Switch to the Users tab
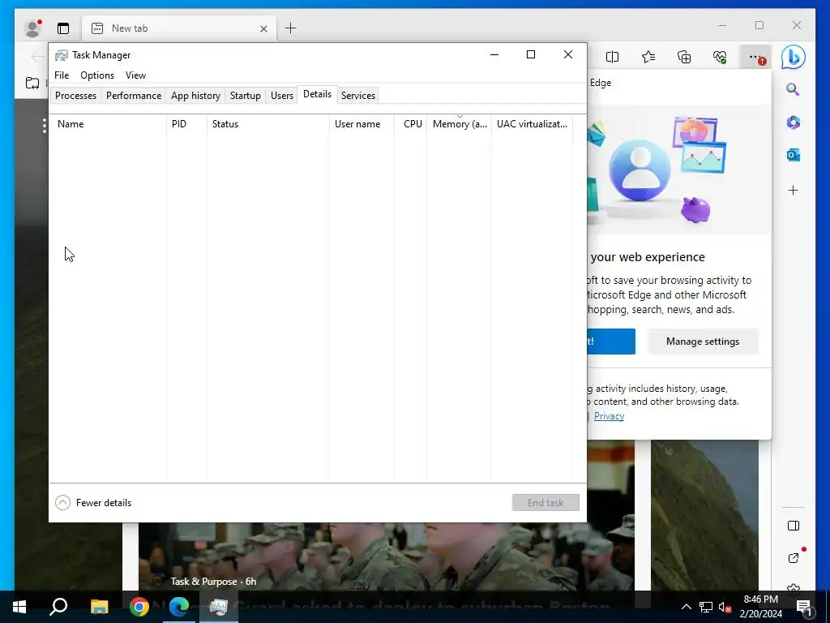 (x=281, y=96)
